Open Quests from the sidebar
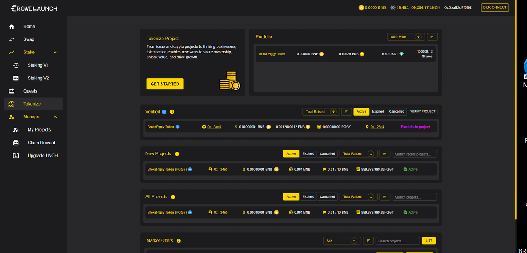This screenshot has height=253, width=527. click(x=33, y=91)
